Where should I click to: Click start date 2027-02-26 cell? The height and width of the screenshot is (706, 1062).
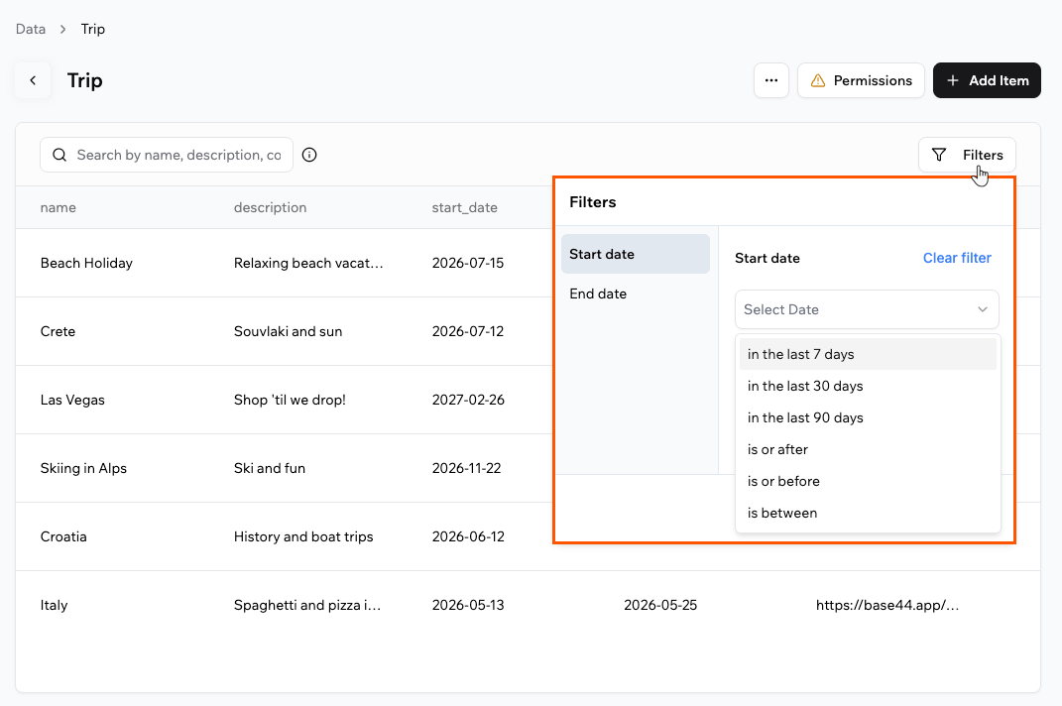(468, 400)
